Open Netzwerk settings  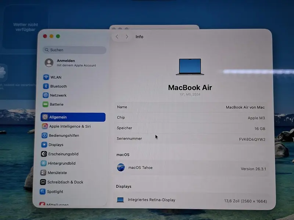point(73,95)
